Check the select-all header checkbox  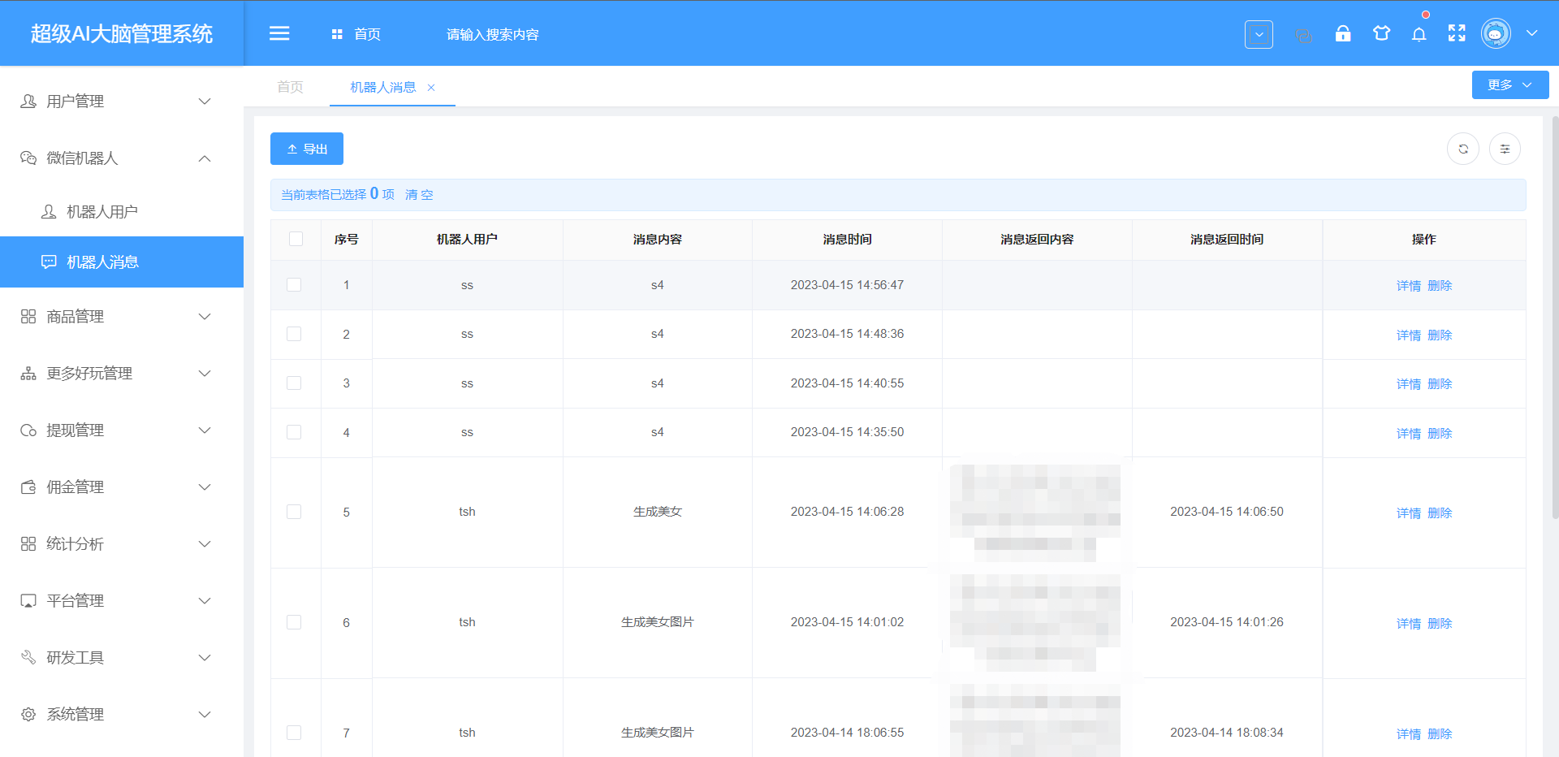(296, 239)
